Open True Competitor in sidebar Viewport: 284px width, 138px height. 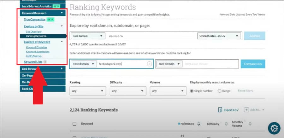35,20
